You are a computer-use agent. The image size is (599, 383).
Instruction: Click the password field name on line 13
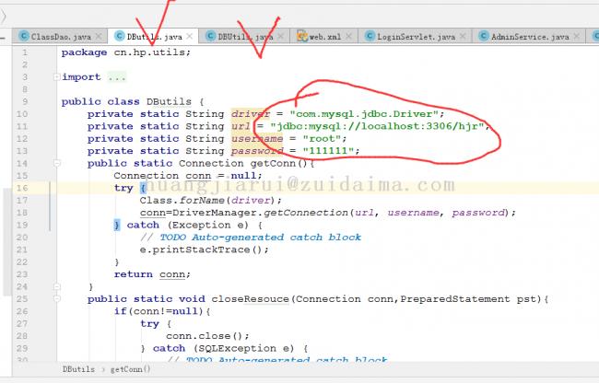(x=257, y=151)
